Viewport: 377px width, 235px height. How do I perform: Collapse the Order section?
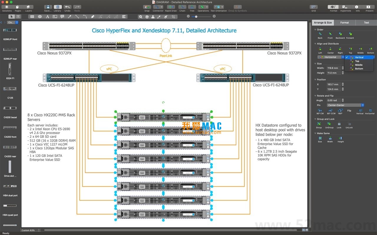click(x=315, y=30)
